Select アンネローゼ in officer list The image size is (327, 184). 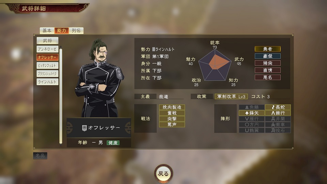click(47, 49)
